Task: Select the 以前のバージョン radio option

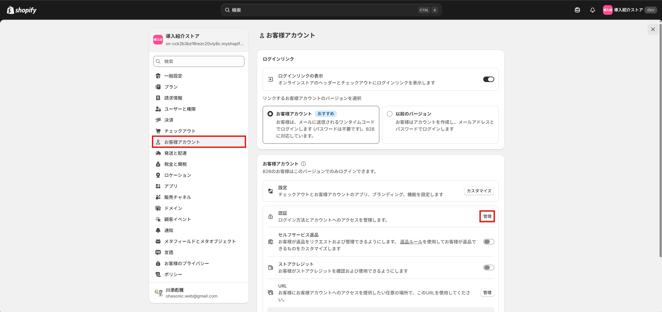Action: [x=390, y=114]
